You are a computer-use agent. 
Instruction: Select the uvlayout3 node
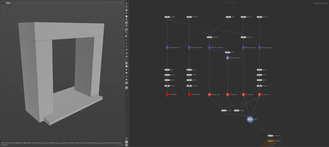pos(167,86)
